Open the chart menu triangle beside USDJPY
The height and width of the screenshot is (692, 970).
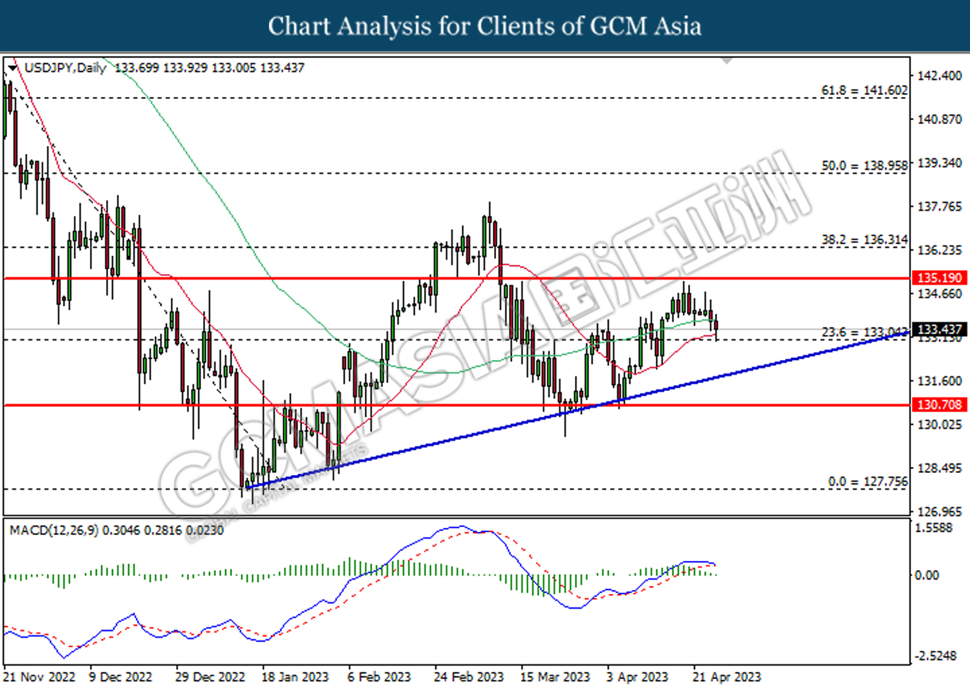[13, 67]
